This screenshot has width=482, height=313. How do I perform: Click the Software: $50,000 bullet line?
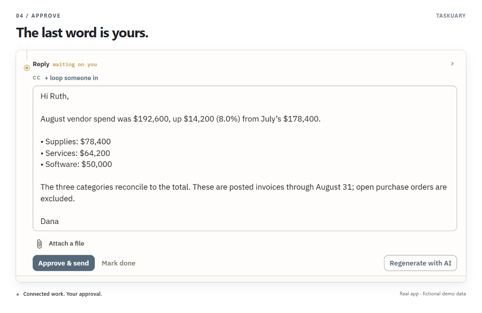point(76,164)
